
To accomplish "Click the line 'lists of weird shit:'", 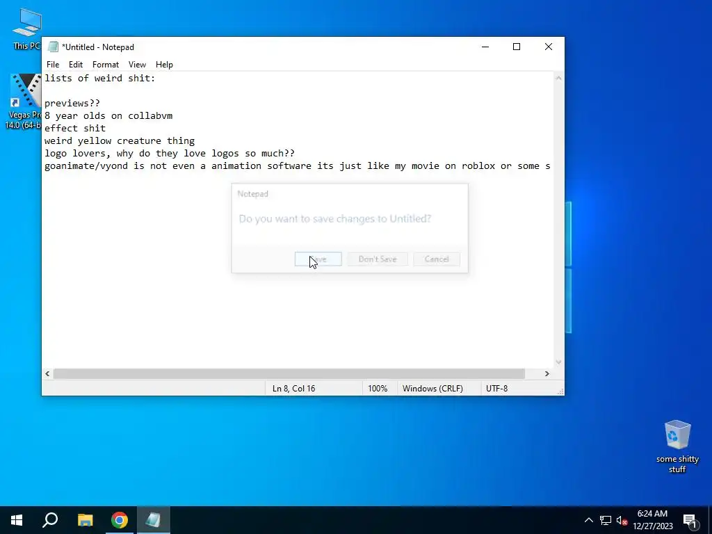I will (x=100, y=78).
